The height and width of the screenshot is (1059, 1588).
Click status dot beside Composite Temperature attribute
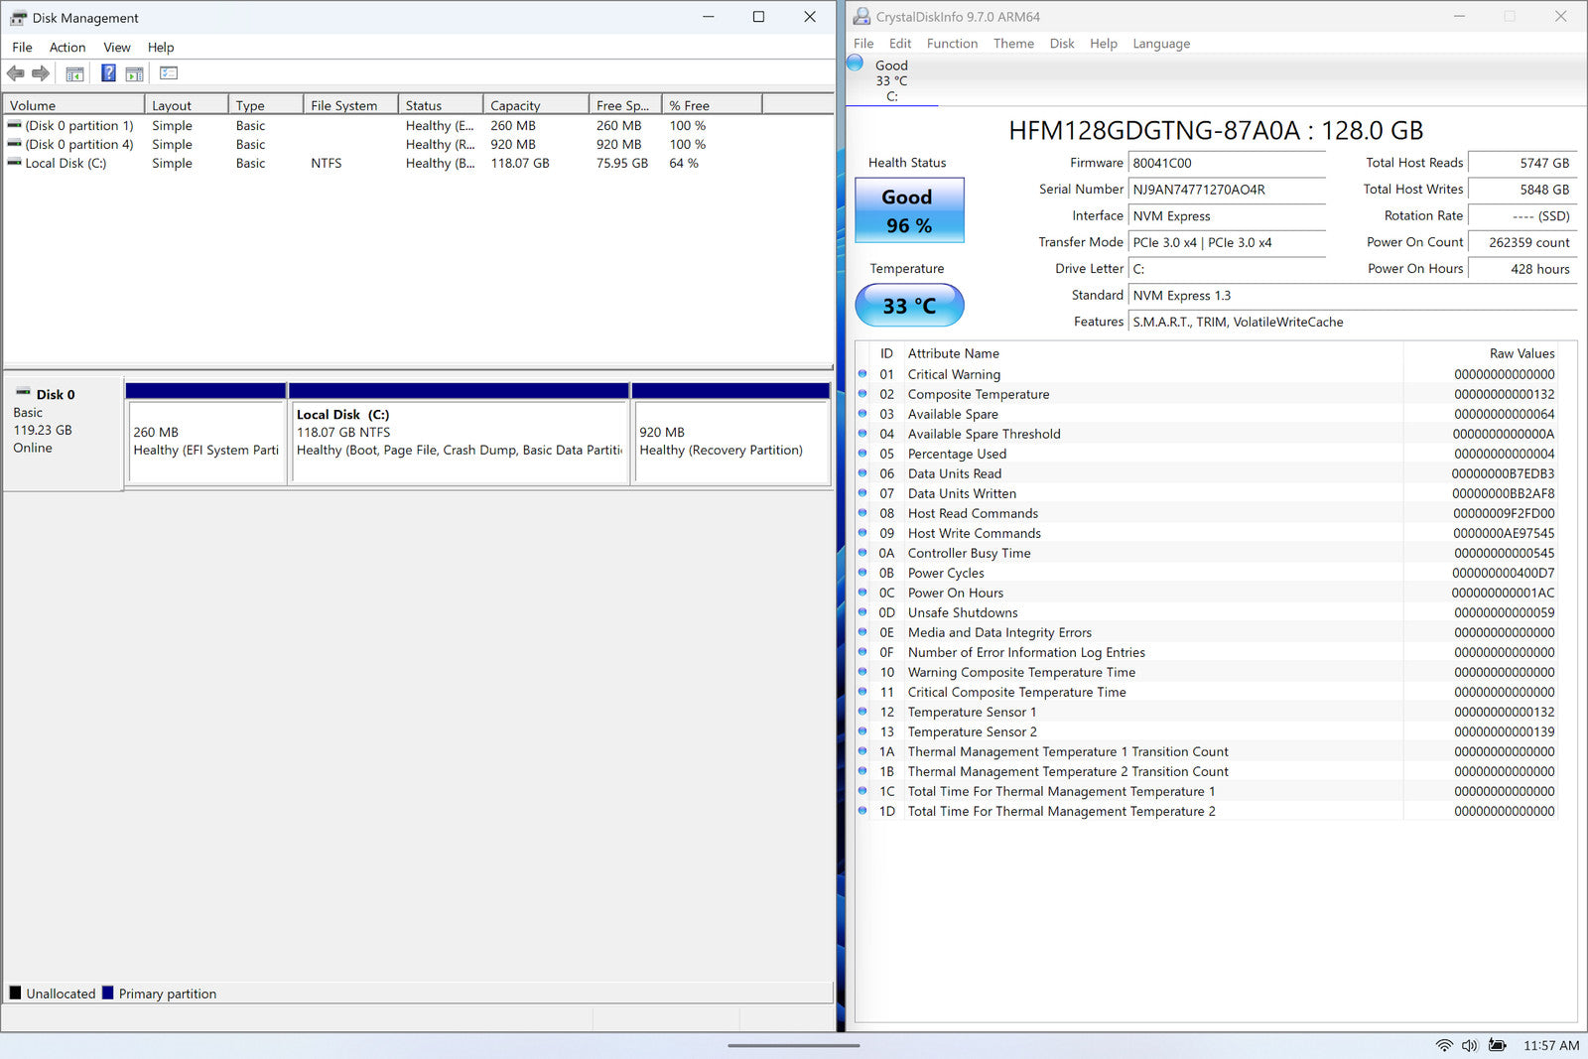[x=862, y=394]
